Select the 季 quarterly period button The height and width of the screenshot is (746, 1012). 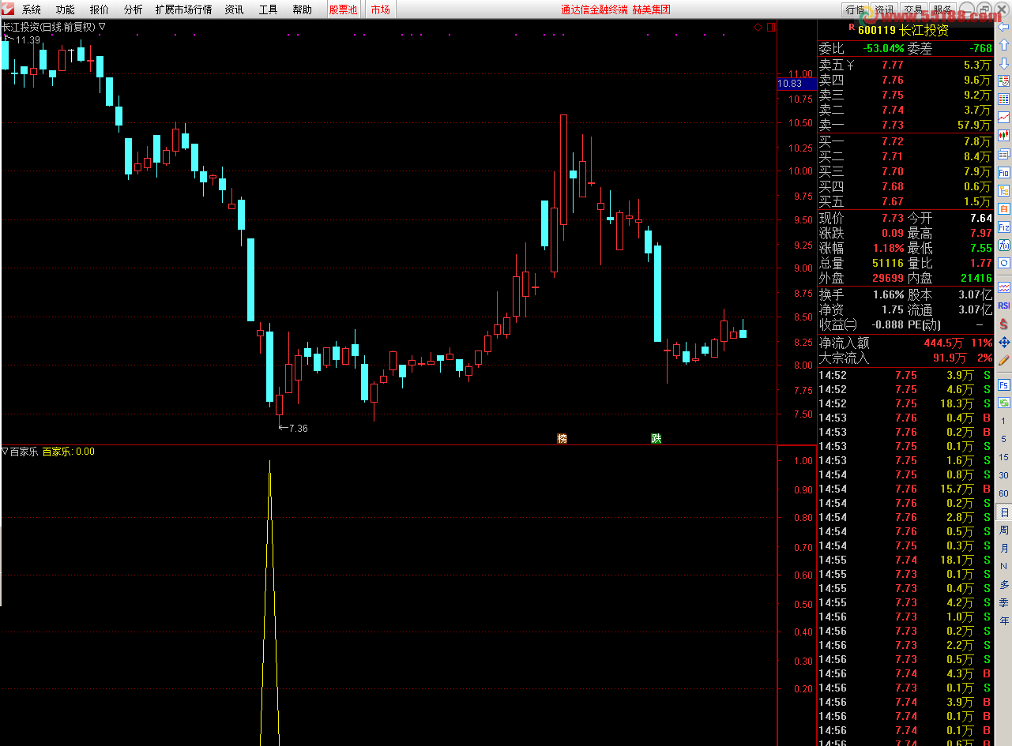point(1004,603)
